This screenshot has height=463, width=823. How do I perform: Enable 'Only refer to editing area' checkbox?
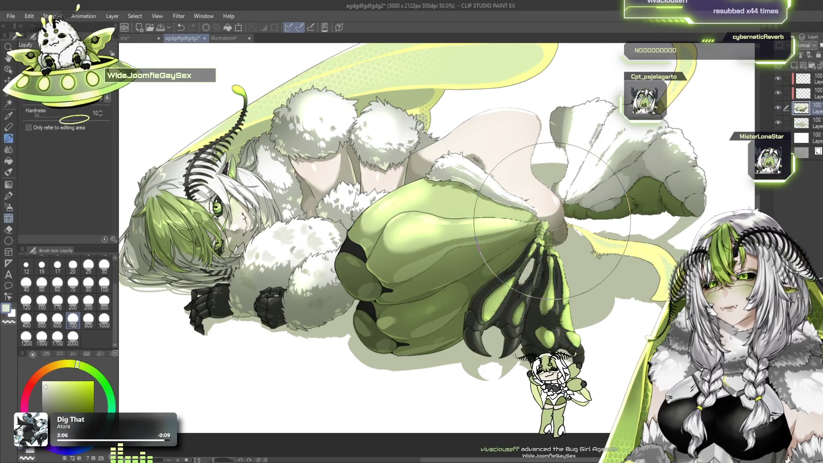pyautogui.click(x=29, y=128)
